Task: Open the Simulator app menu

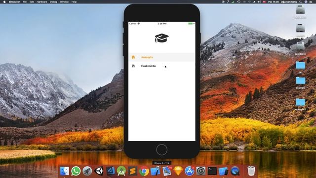Action: (14, 2)
